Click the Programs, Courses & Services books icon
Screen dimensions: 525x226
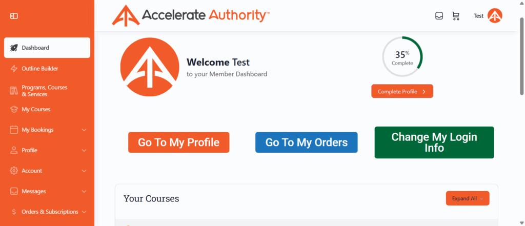coord(14,91)
